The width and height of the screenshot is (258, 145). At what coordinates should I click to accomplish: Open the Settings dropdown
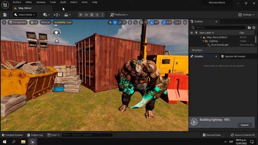coord(246,15)
